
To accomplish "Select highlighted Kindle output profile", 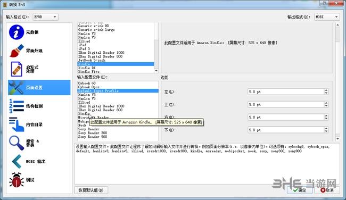I will coord(116,64).
